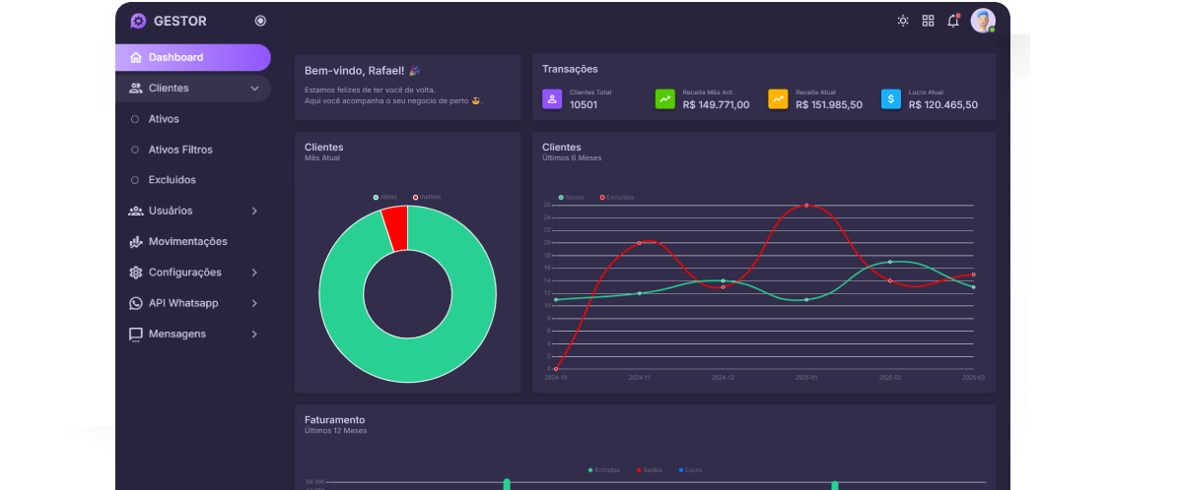Click the Mensagens chat icon
The image size is (1178, 490).
pos(136,335)
